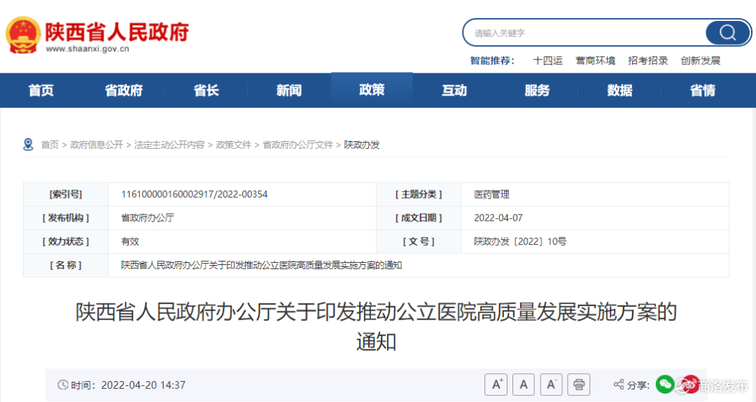Screen dimensions: 756x402
Task: Open the 数据 navigation tab
Action: coord(619,90)
